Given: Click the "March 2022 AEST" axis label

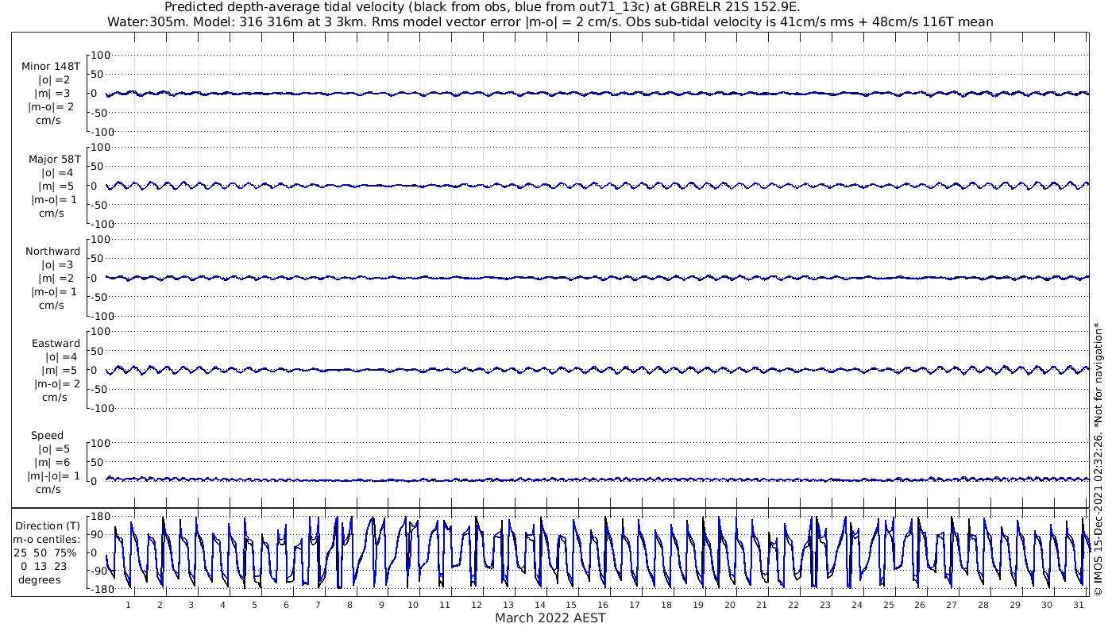Looking at the screenshot, I should tap(550, 618).
